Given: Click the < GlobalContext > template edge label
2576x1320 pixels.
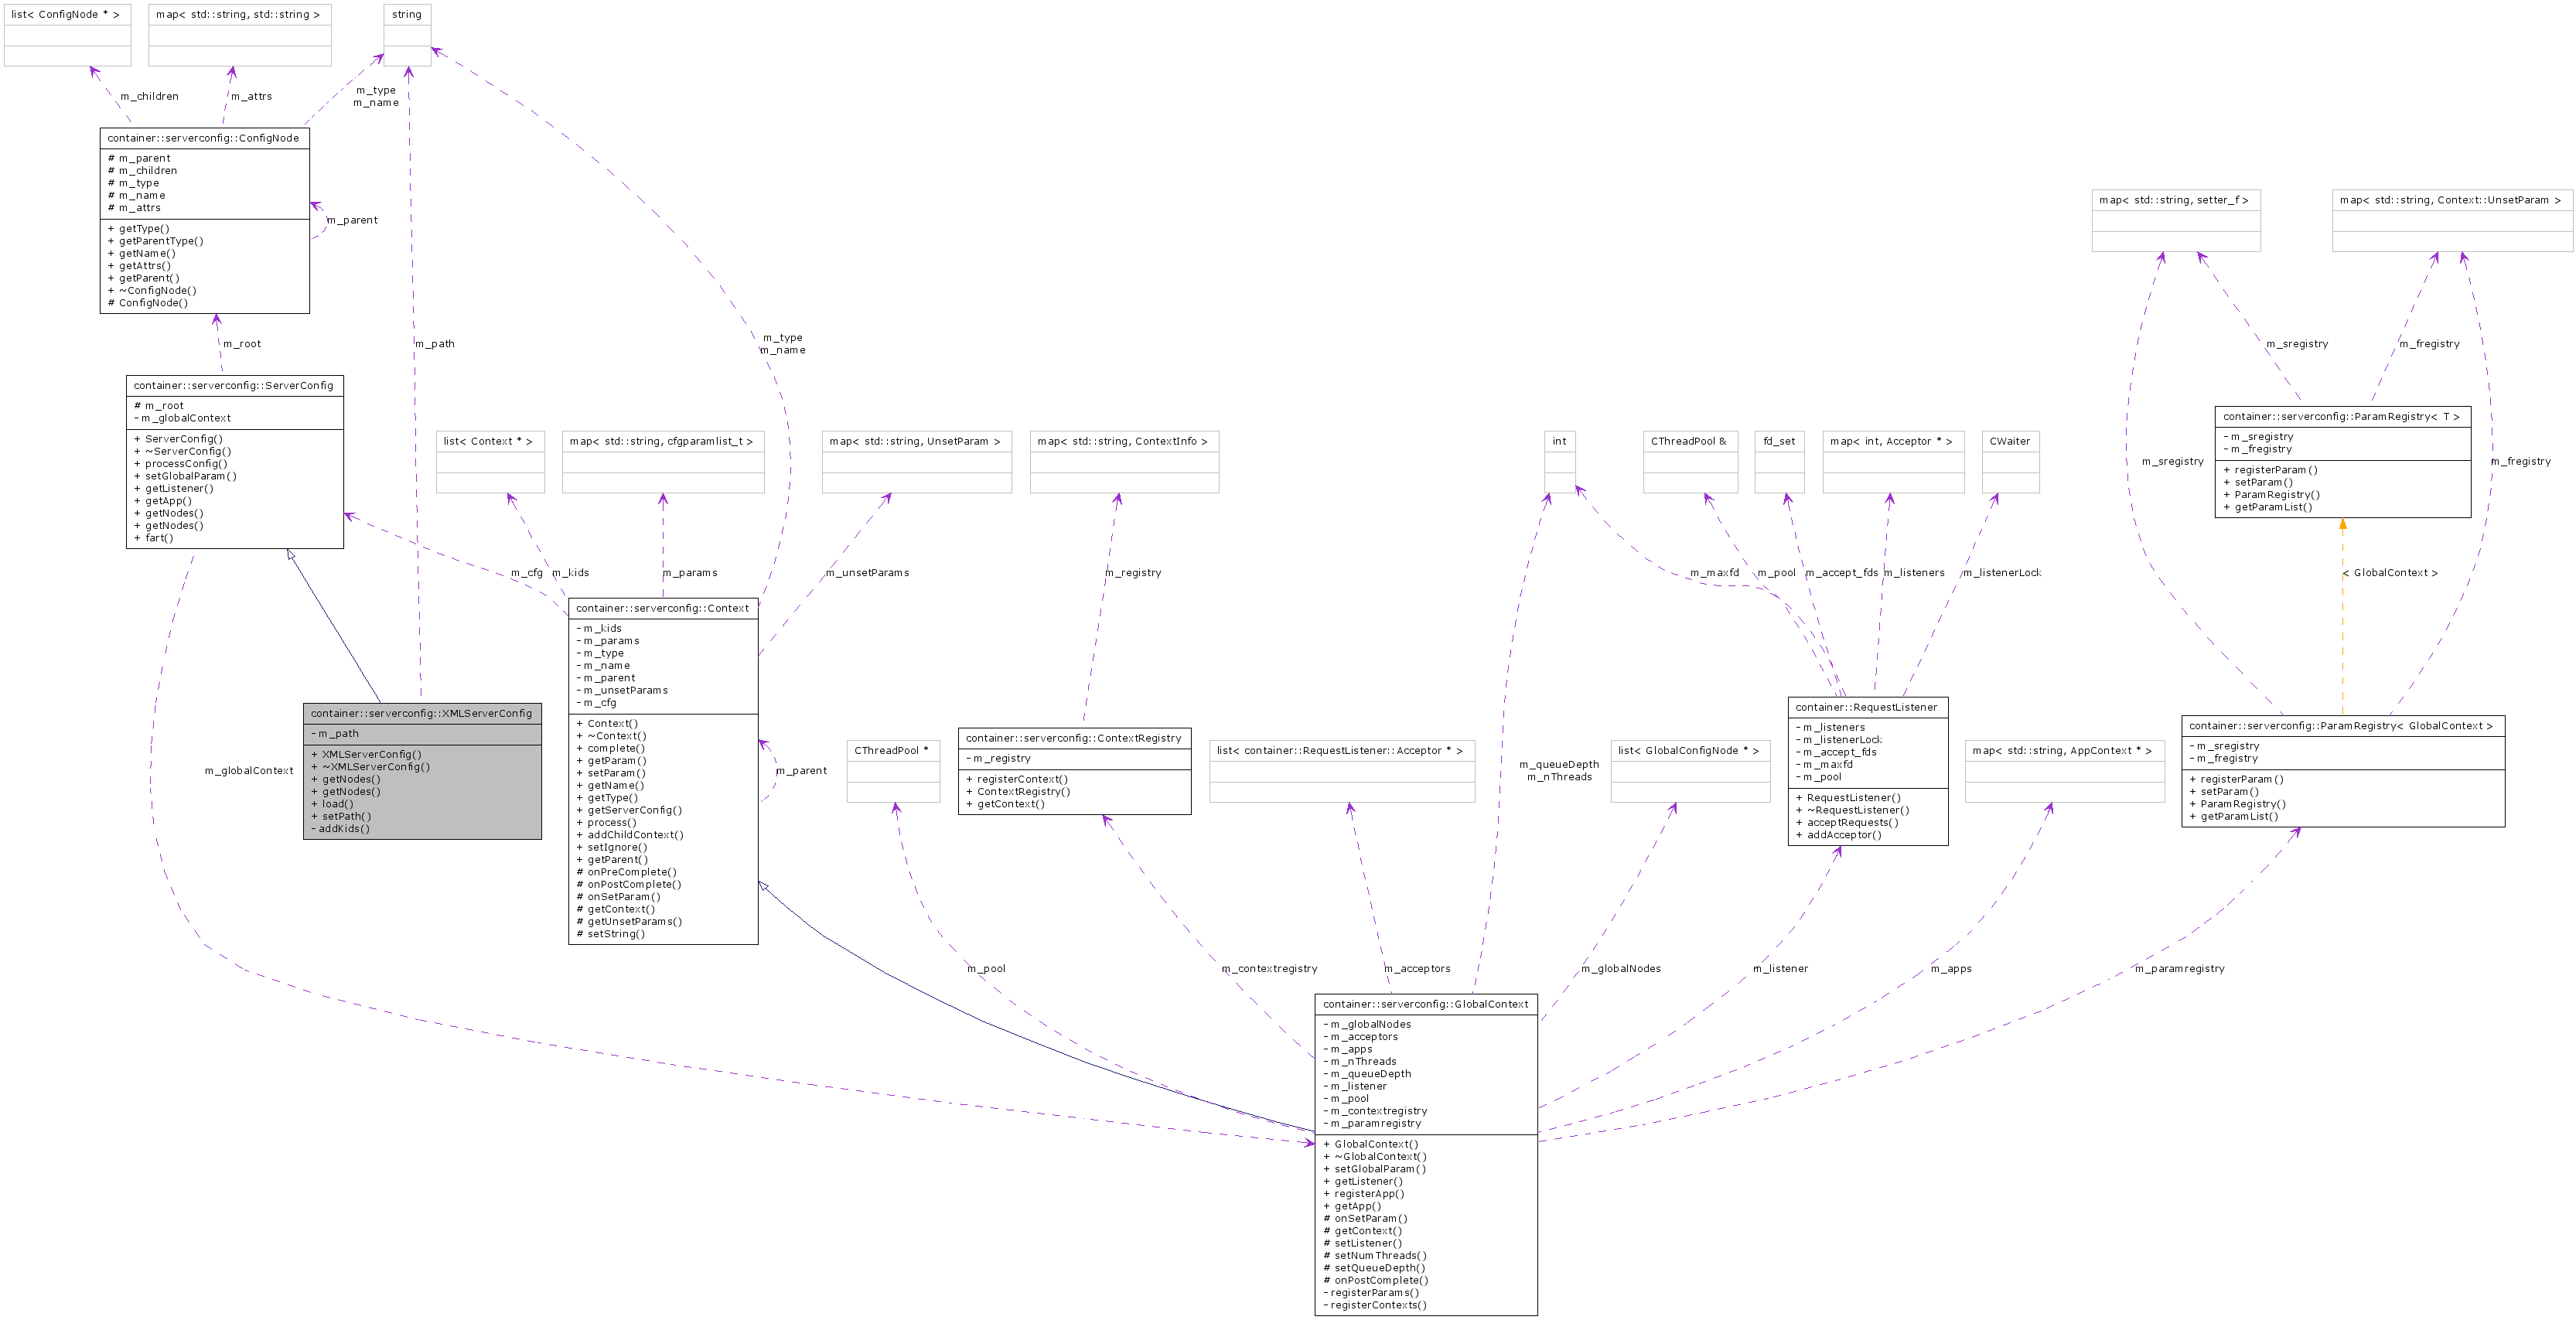Looking at the screenshot, I should point(2390,573).
